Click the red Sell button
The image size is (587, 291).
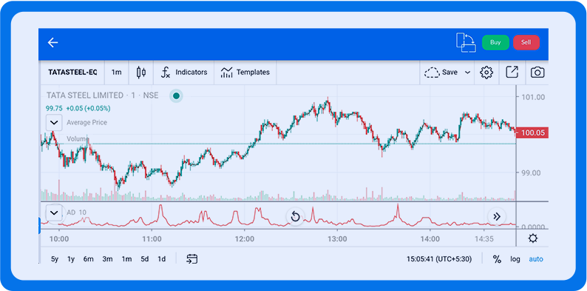(x=526, y=42)
